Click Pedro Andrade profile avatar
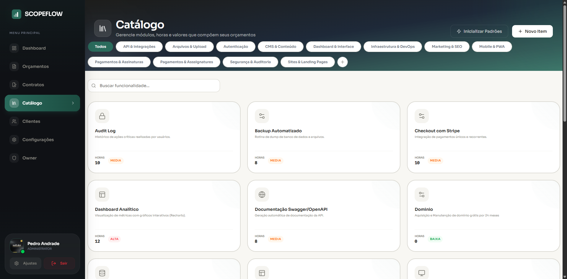Viewport: 567px width, 279px height. (17, 246)
